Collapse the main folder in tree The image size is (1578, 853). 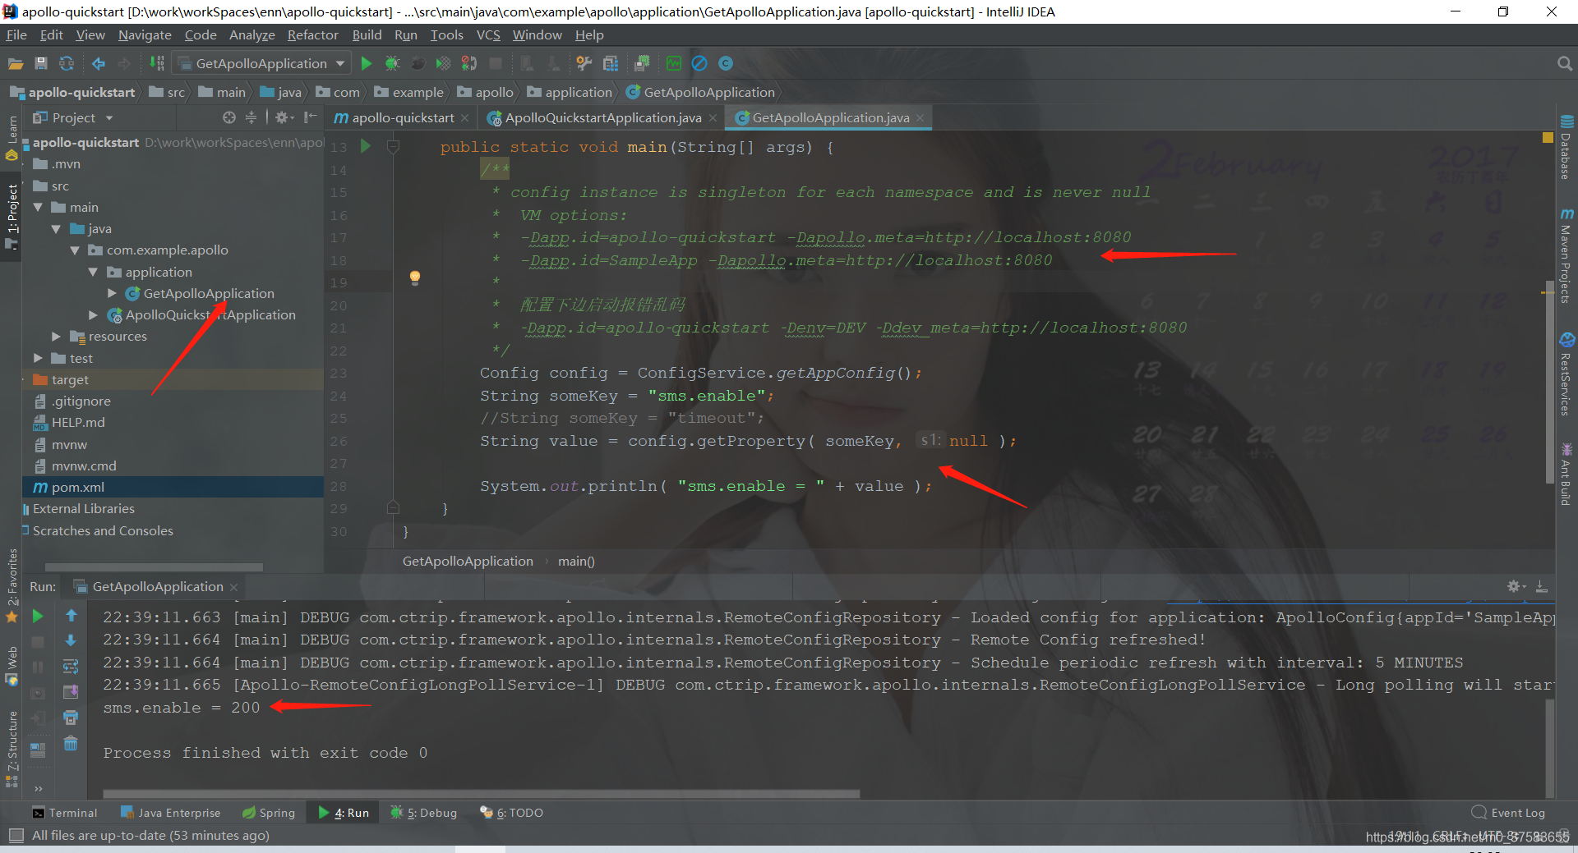pyautogui.click(x=38, y=208)
